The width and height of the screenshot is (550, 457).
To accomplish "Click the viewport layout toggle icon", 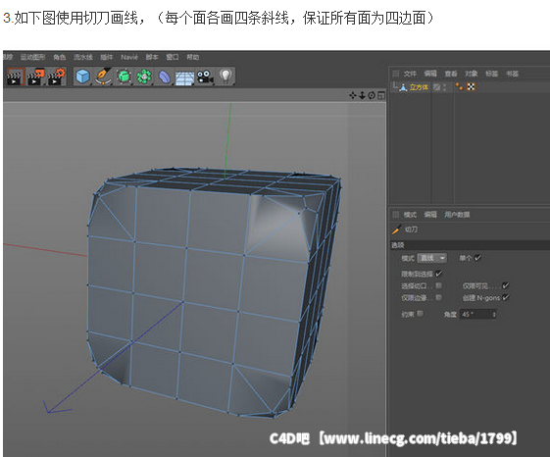I will 381,95.
